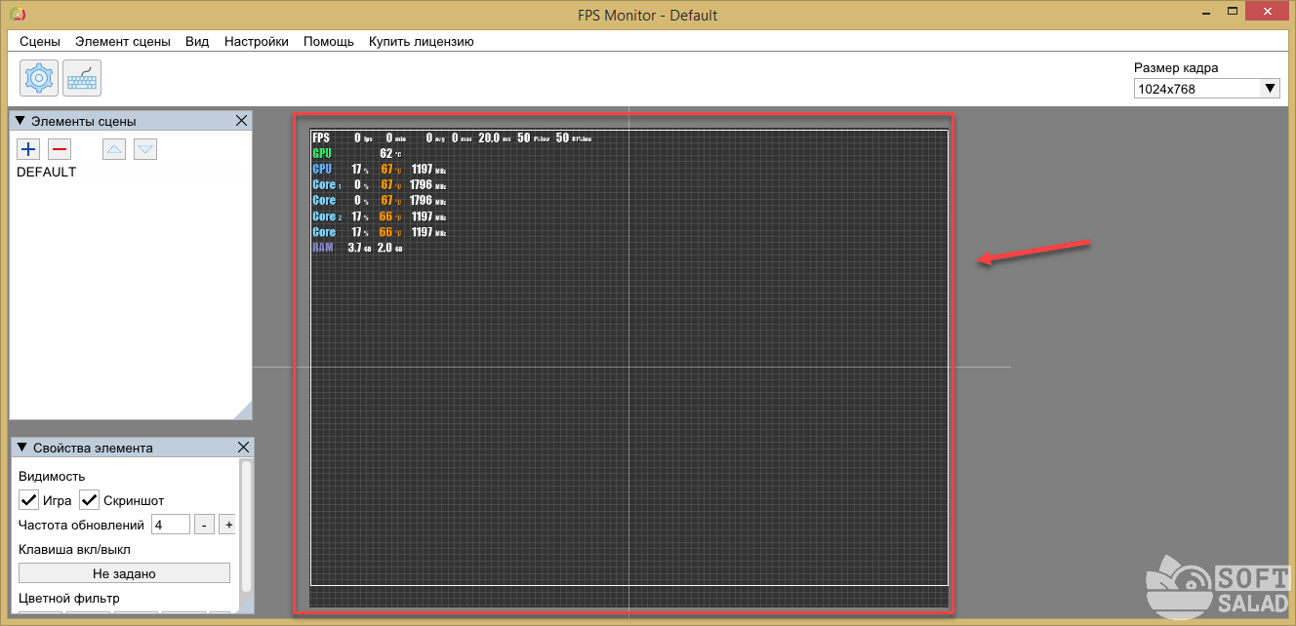Move scene element up with the up arrow
This screenshot has width=1296, height=626.
point(114,149)
